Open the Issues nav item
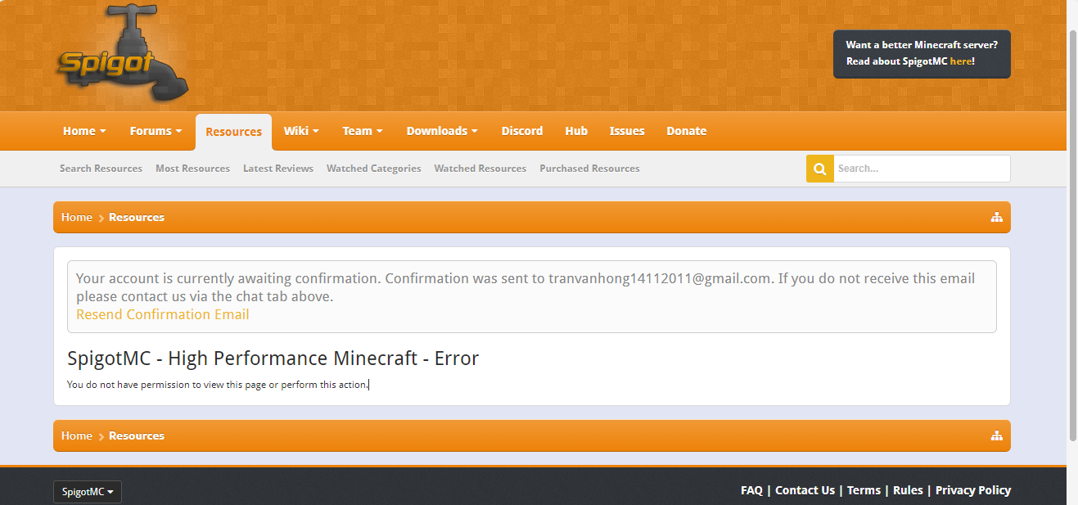1078x505 pixels. point(627,131)
